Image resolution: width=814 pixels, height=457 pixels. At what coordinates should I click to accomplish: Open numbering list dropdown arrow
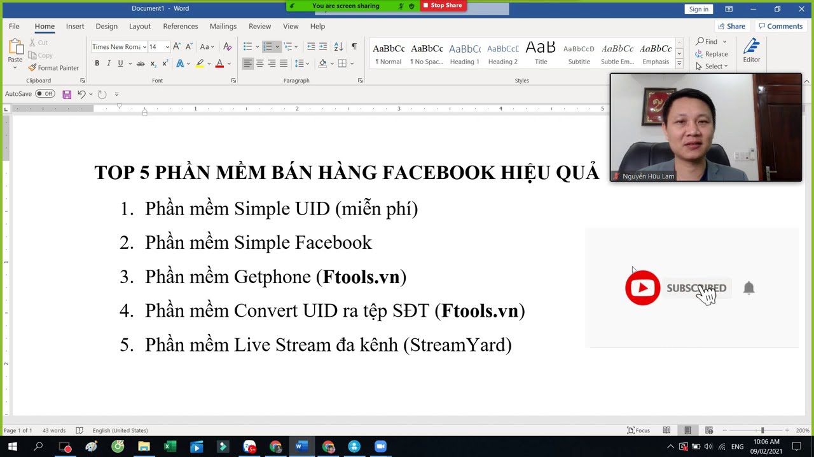click(x=277, y=47)
